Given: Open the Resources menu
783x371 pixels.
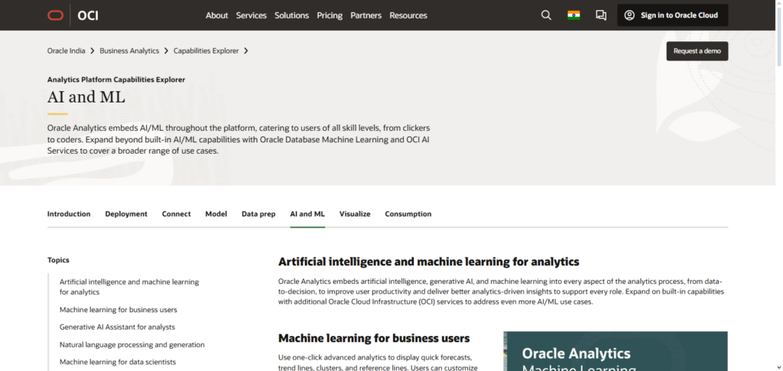Looking at the screenshot, I should coord(408,15).
